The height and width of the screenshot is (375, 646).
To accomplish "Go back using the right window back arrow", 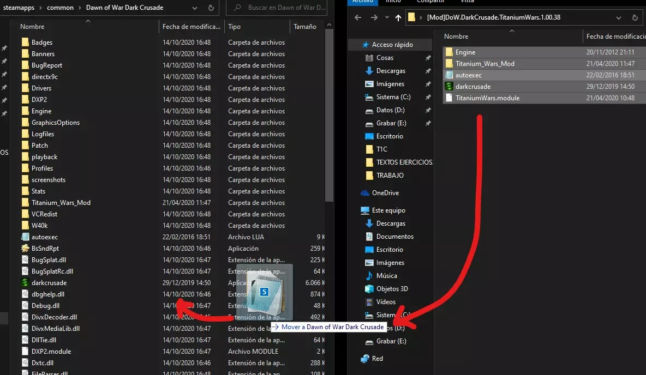I will point(358,17).
